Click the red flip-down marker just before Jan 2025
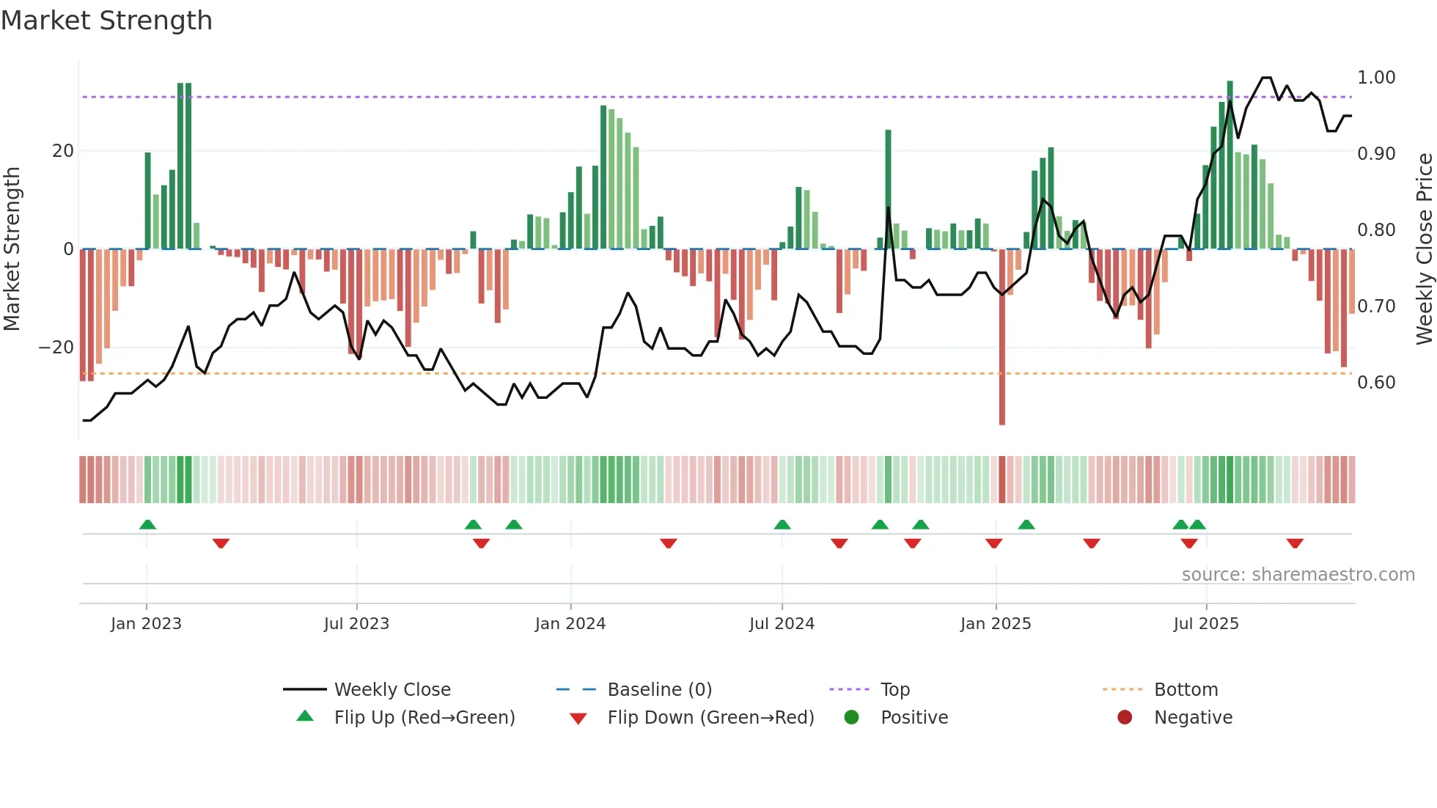This screenshot has width=1437, height=808. point(993,543)
